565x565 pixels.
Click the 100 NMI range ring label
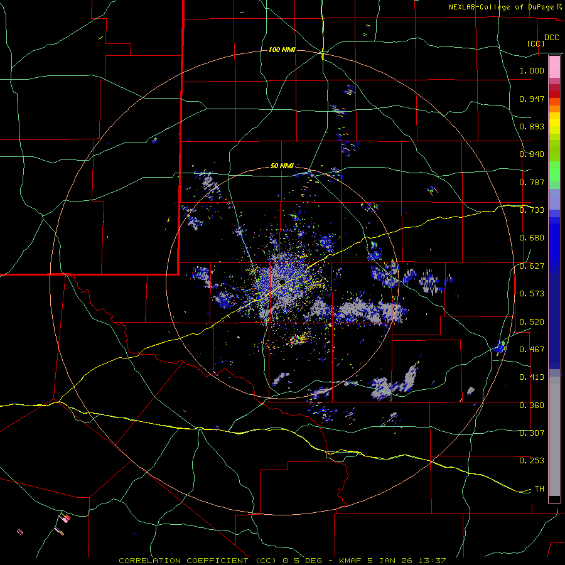point(282,50)
